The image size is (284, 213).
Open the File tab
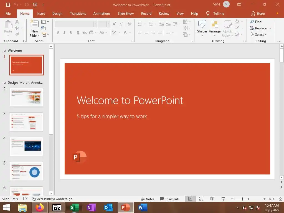point(8,14)
